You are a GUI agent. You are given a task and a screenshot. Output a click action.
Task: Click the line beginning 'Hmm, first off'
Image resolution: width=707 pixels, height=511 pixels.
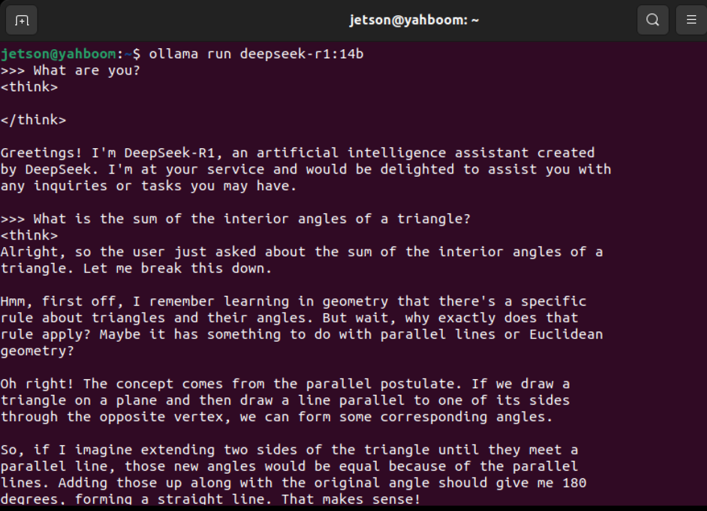293,301
